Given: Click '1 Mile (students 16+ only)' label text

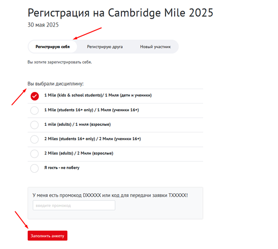Looking at the screenshot, I should pyautogui.click(x=92, y=110).
